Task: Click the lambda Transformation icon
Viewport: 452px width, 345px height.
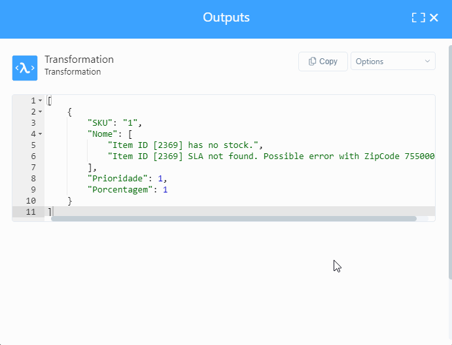Action: coord(25,68)
